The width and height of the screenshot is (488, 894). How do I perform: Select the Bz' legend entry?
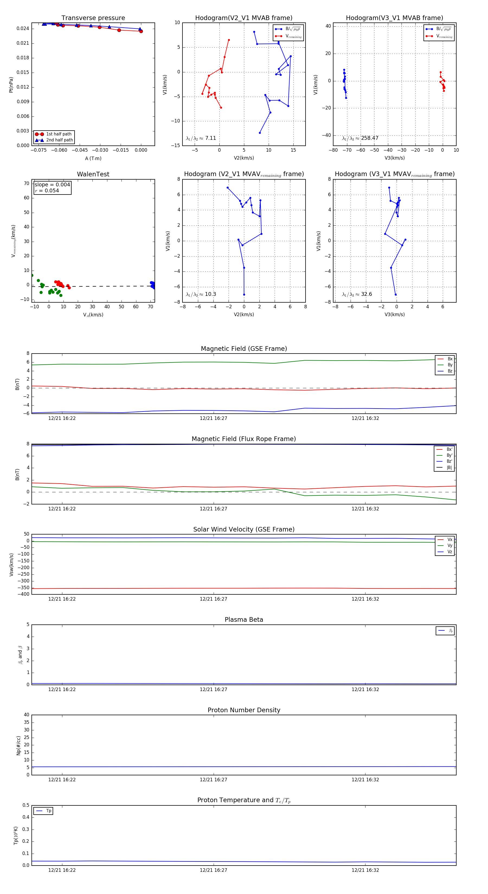tap(445, 462)
